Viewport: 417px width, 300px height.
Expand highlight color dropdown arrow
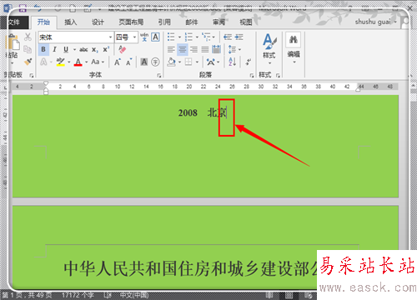[x=68, y=62]
